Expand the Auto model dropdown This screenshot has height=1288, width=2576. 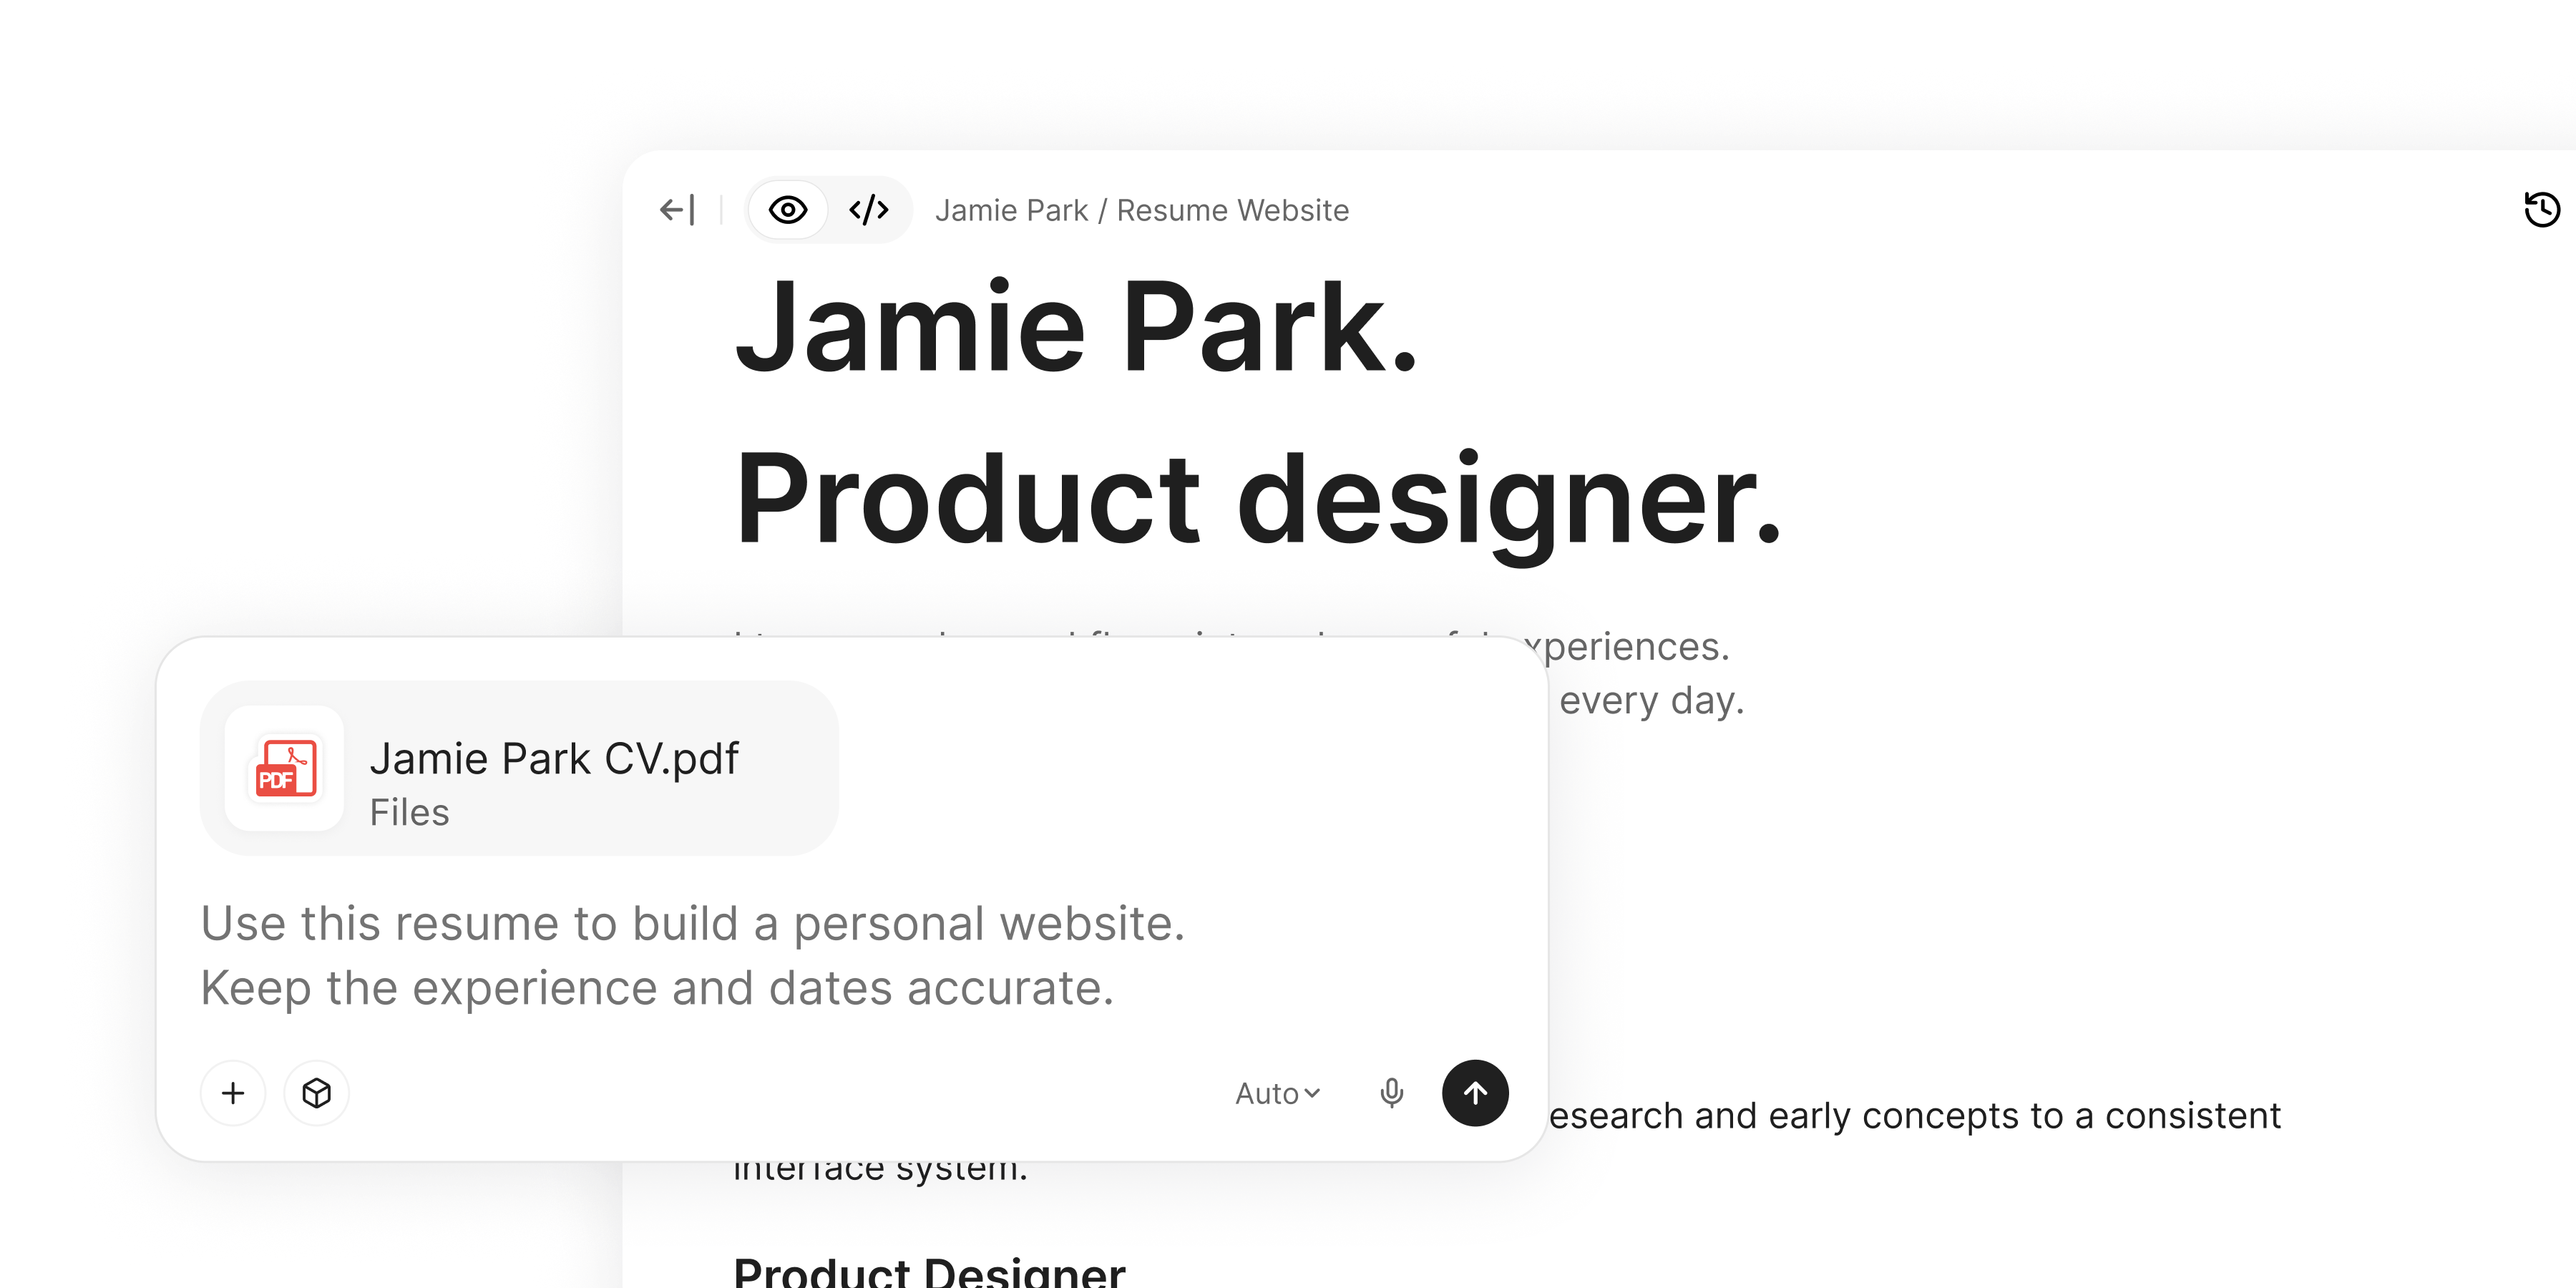click(1277, 1093)
